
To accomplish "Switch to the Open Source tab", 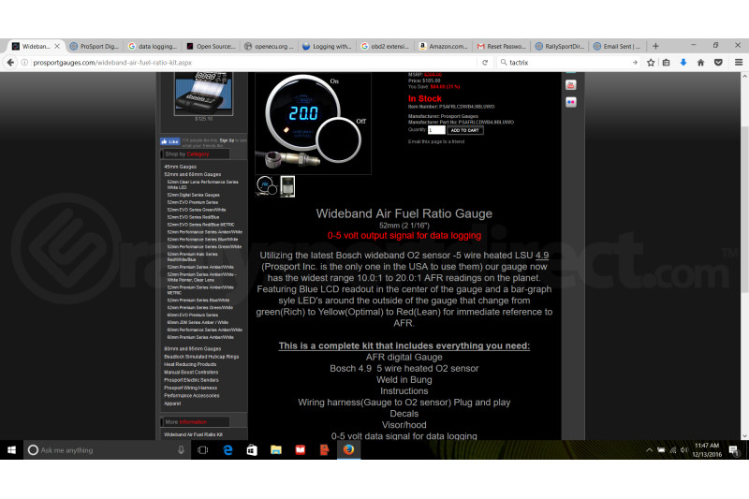I will point(211,46).
